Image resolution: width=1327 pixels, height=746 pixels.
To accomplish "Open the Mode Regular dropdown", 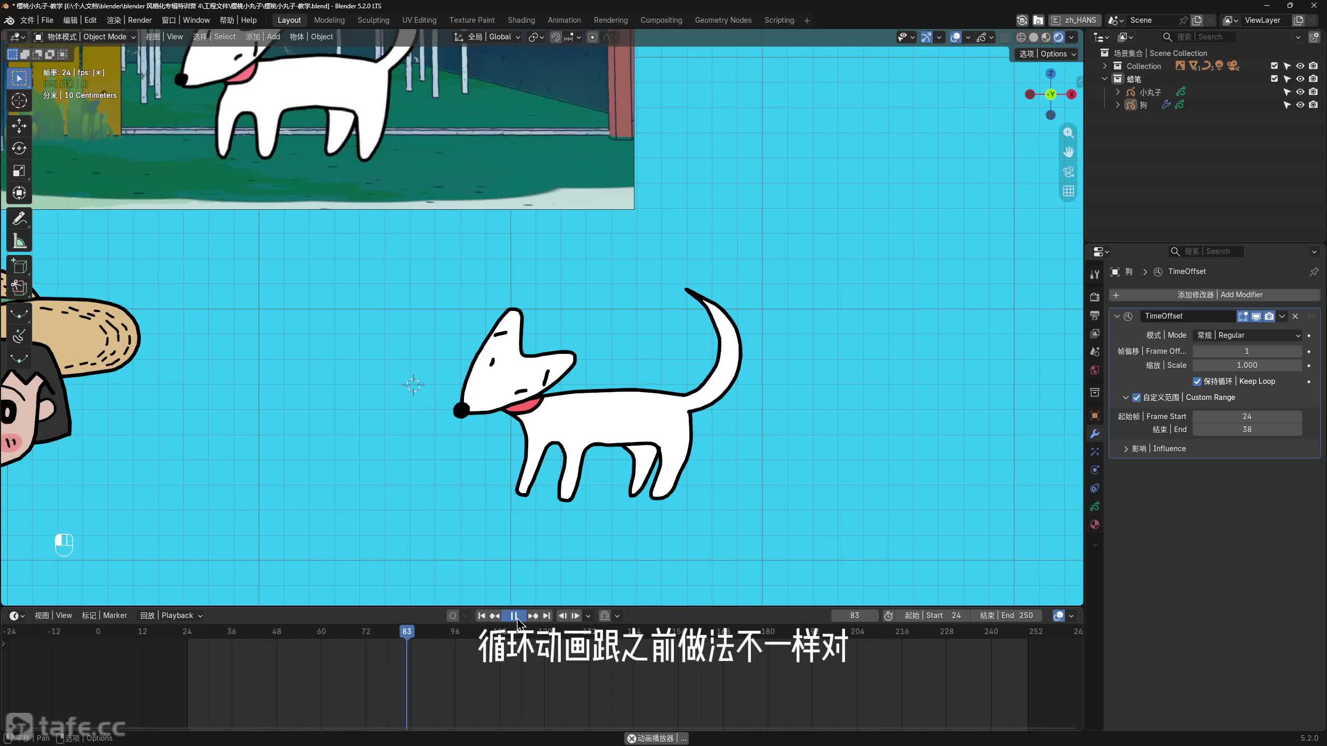I will (1247, 335).
